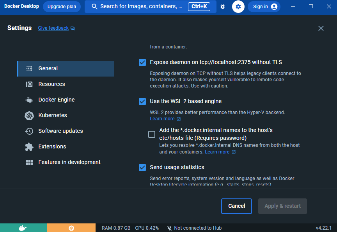This screenshot has width=337, height=232.
Task: Click the Cancel button
Action: [x=236, y=206]
